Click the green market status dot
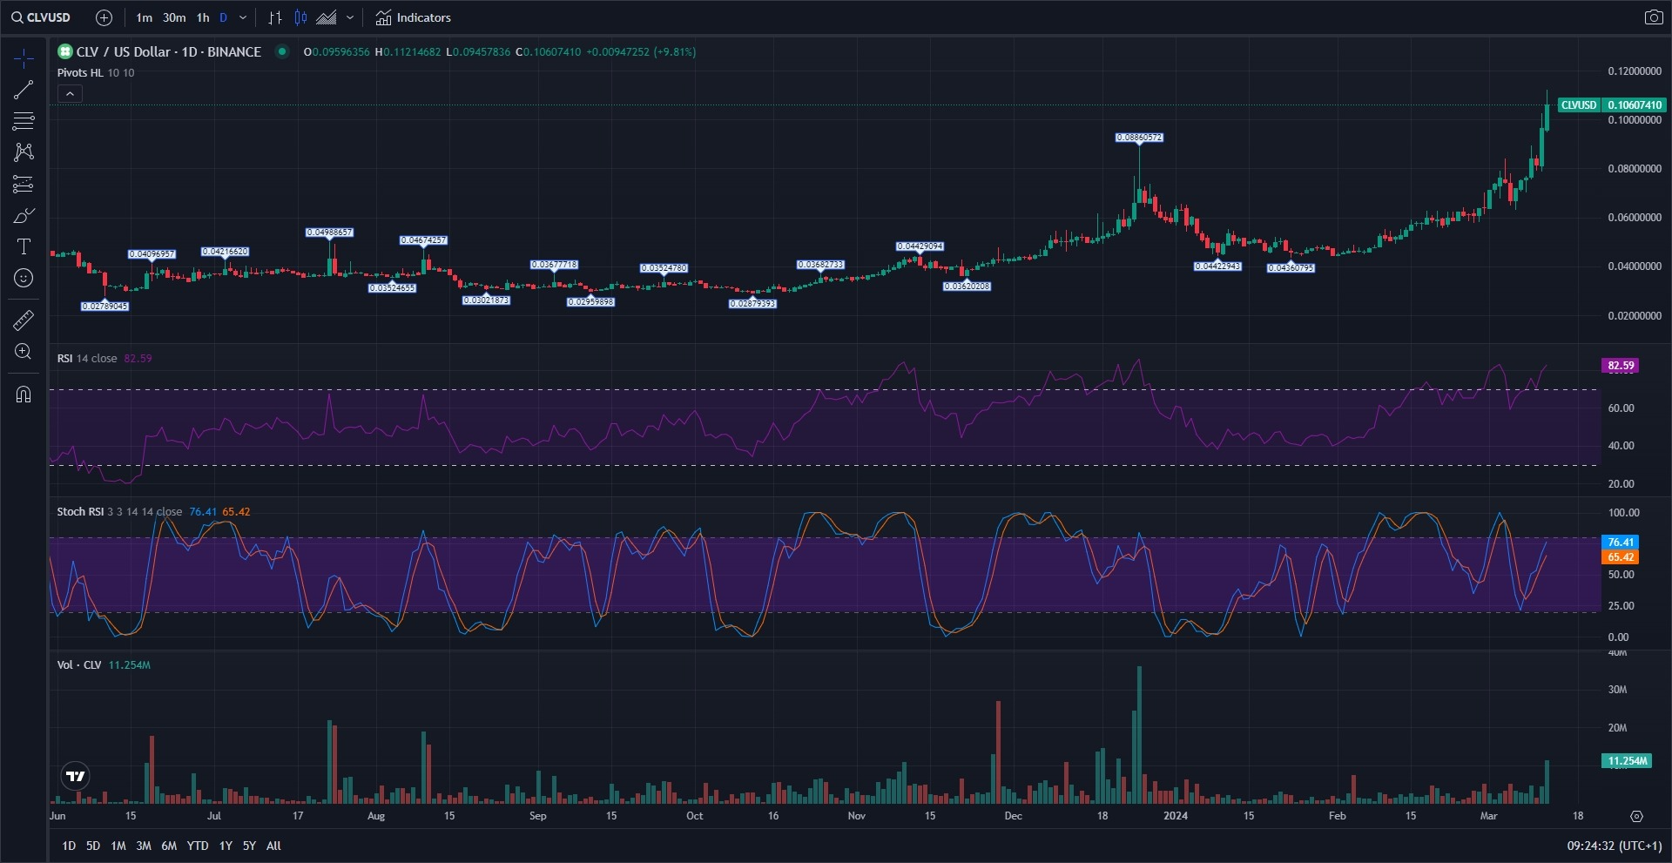Screen dimensions: 1672x863 click(x=281, y=51)
